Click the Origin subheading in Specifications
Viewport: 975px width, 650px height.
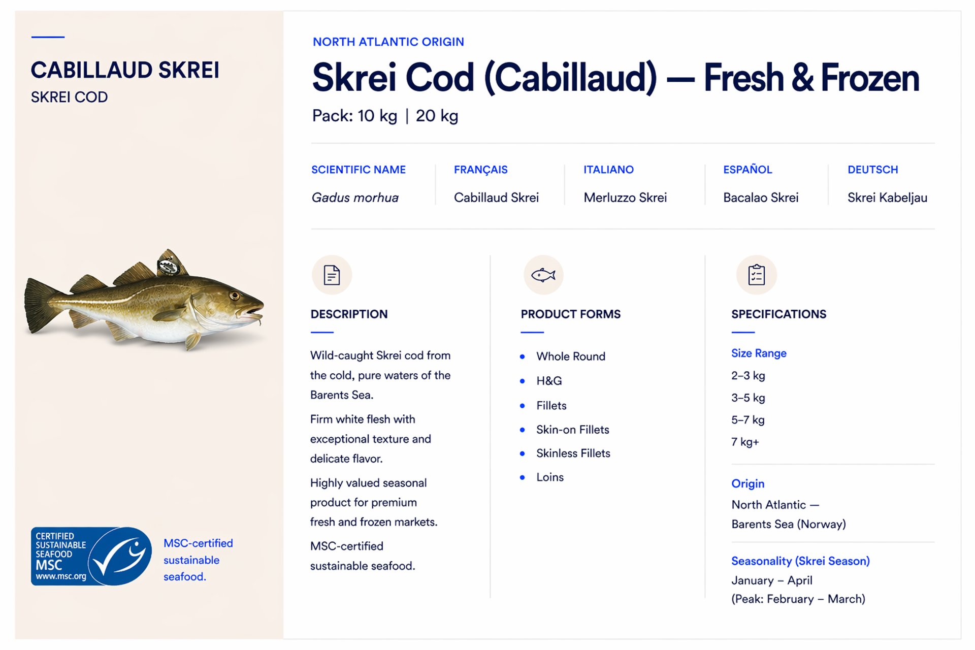(x=747, y=483)
